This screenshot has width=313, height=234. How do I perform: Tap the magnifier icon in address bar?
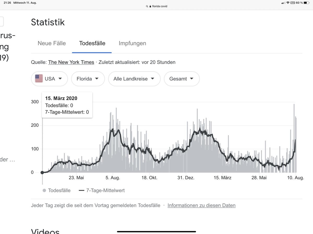point(147,6)
